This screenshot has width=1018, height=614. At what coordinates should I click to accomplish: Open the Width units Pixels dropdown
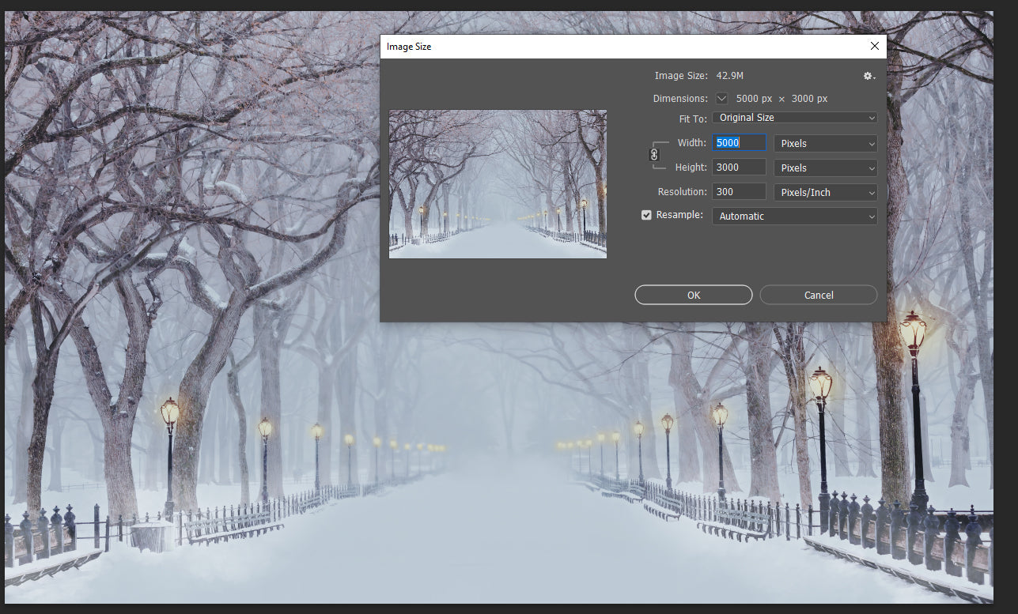825,143
